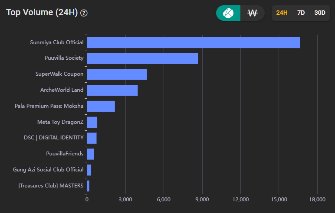
Task: Click the Gang Azi Social Club Official label
Action: tap(48, 170)
